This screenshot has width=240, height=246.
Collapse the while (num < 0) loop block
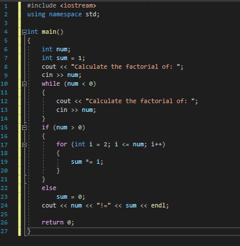tap(24, 84)
